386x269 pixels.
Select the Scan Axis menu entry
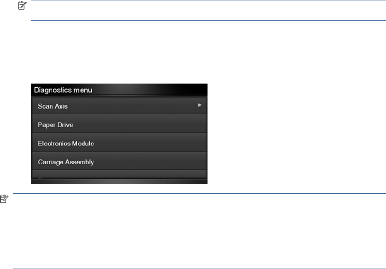pos(119,106)
